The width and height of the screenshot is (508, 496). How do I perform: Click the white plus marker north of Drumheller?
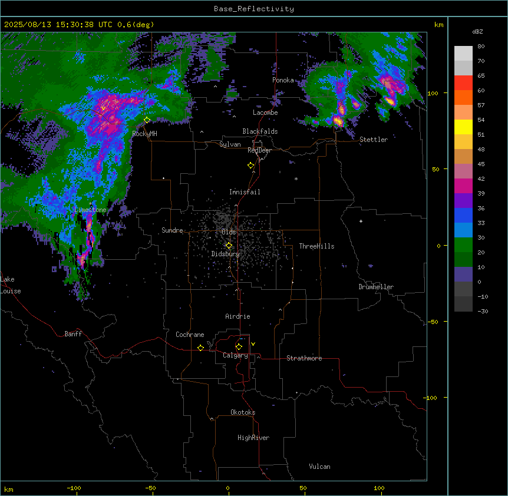[361, 221]
